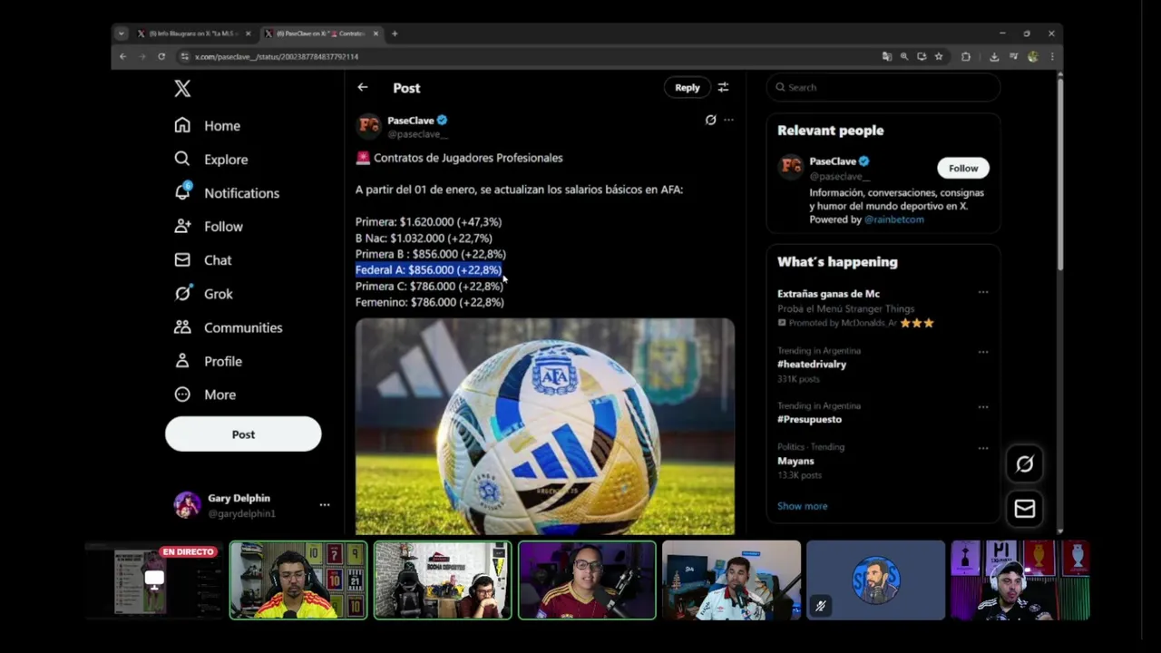
Task: Click the Primera: $1.620.000 line
Action: [x=428, y=221]
